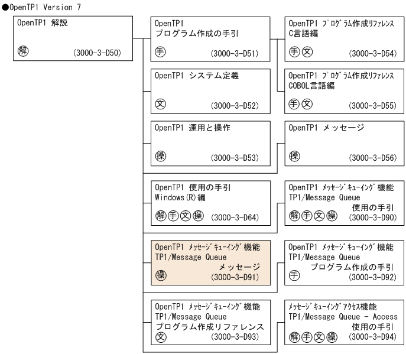Click the manual number (3000-3-D50)
Viewport: 406px width, 354px height.
click(97, 53)
